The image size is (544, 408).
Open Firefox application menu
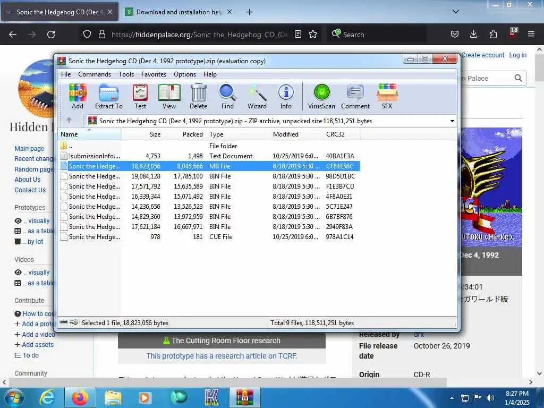(531, 34)
